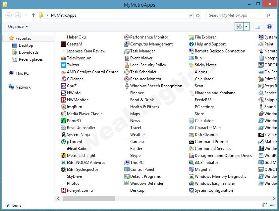
Task: Select the Skype entry
Action: pos(136,156)
